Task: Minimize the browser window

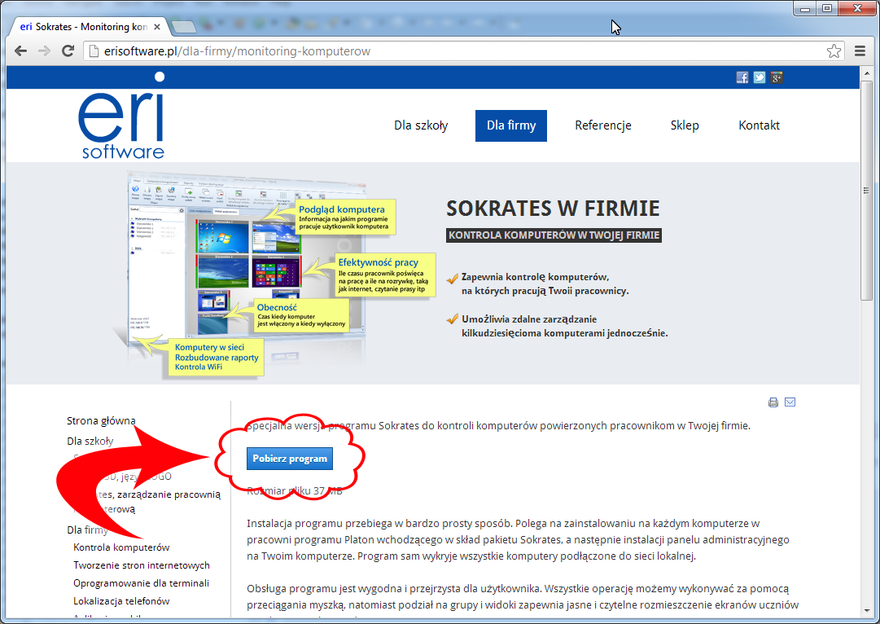Action: [x=806, y=8]
